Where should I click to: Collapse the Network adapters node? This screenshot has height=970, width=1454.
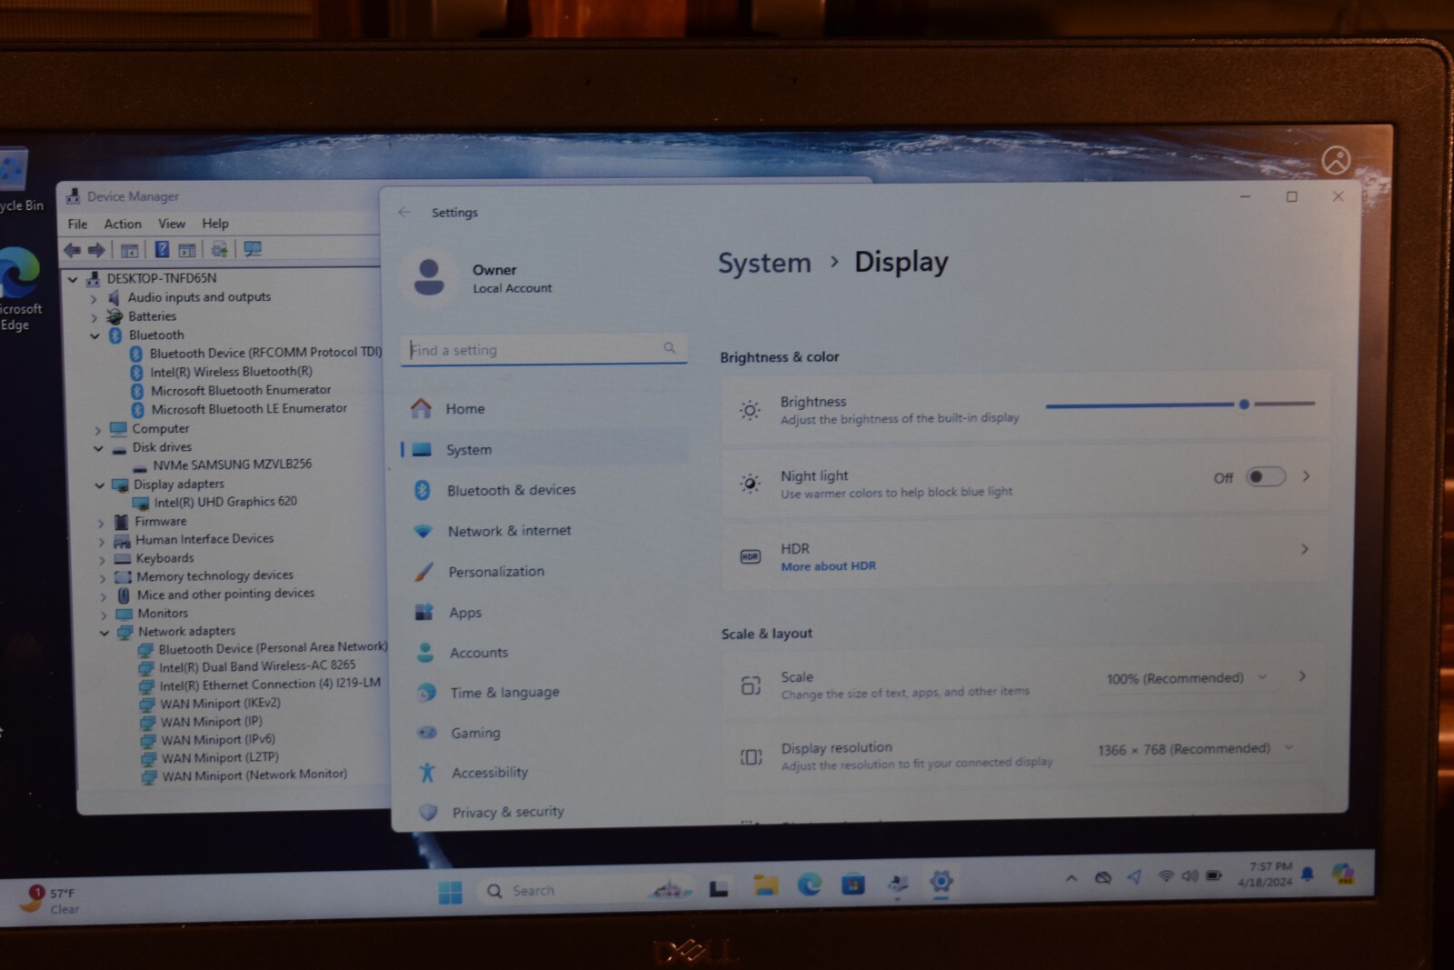pos(104,633)
